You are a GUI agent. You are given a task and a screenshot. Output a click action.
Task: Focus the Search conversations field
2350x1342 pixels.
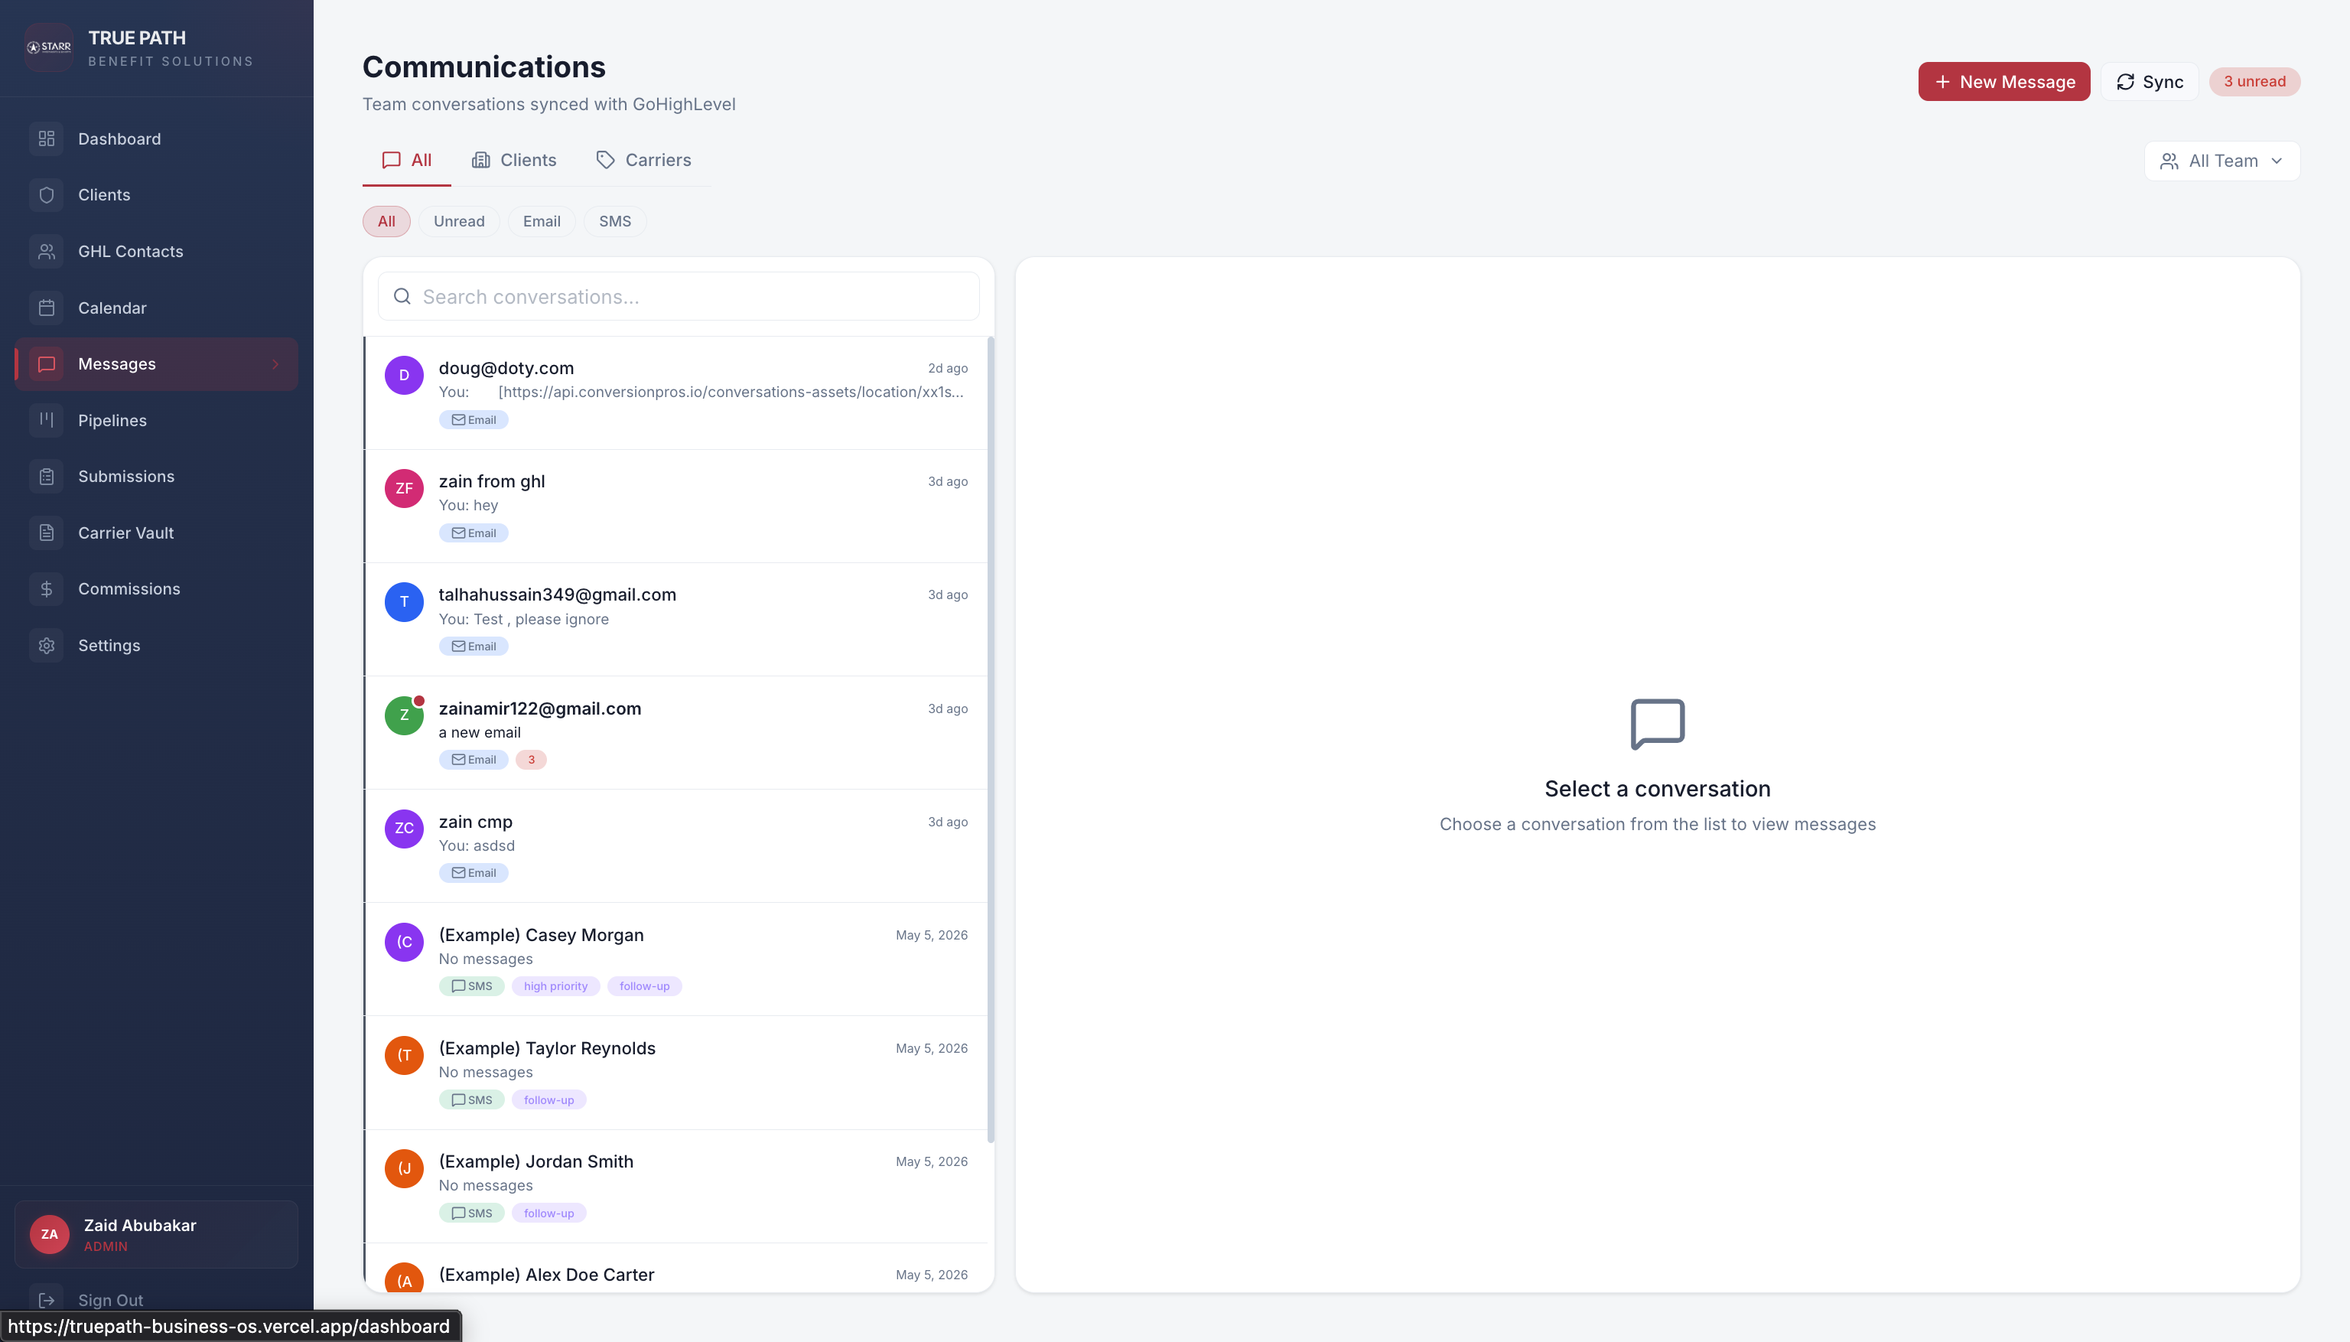point(679,297)
